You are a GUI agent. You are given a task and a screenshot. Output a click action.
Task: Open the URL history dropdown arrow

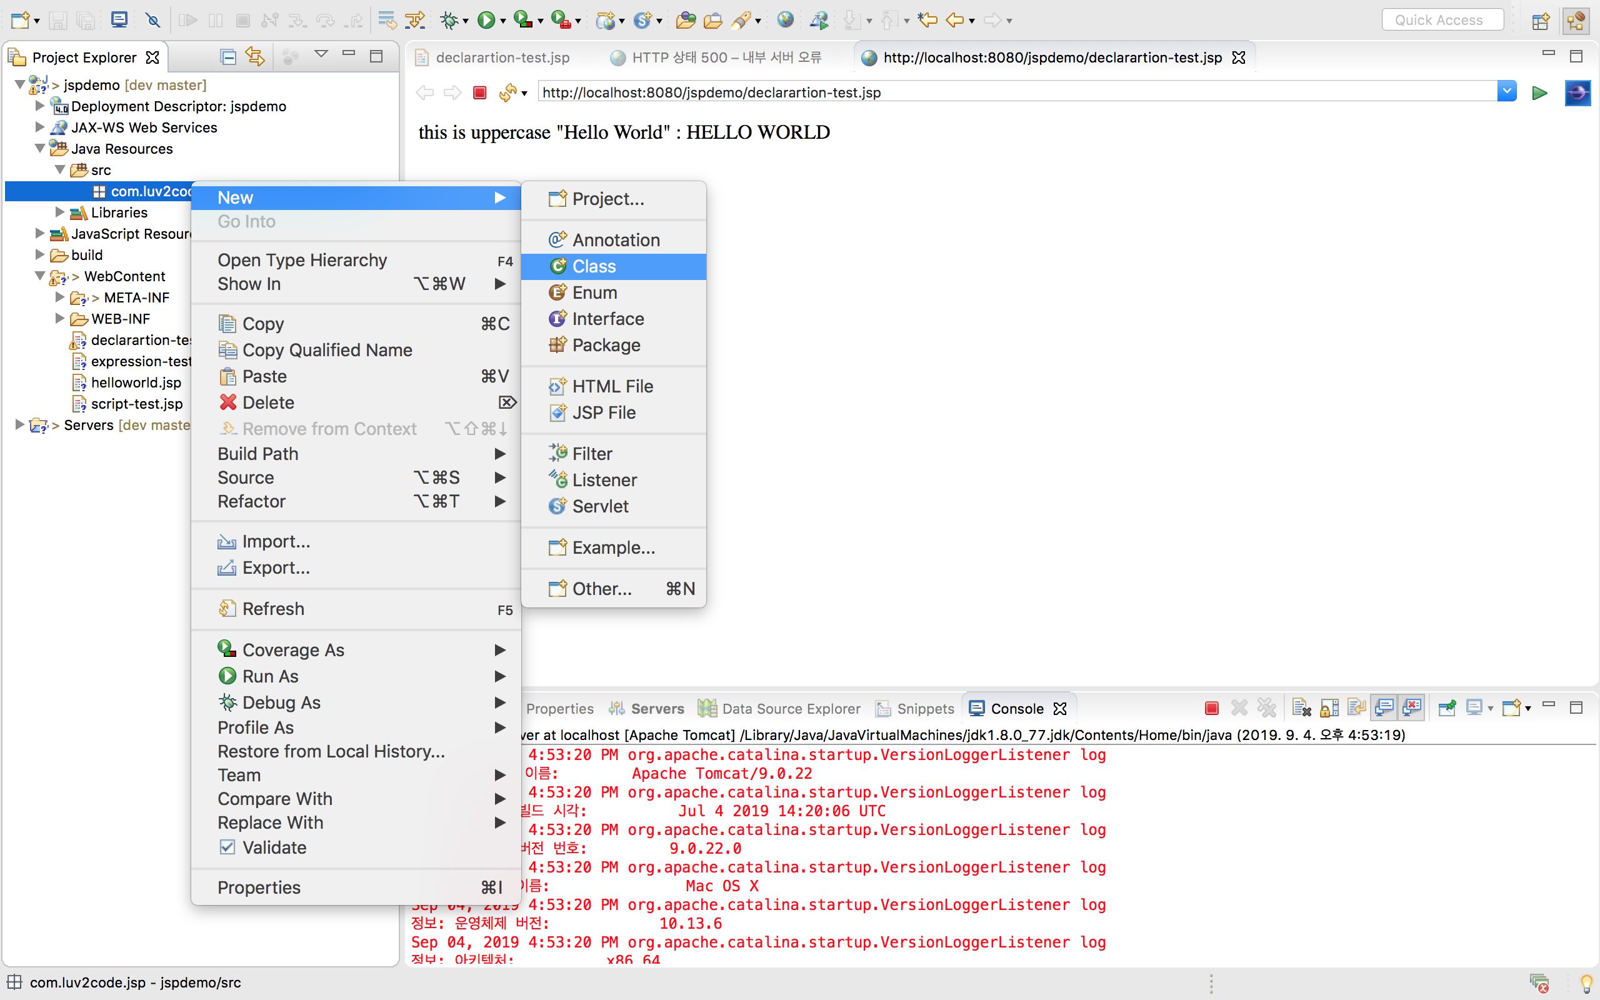pyautogui.click(x=1506, y=91)
